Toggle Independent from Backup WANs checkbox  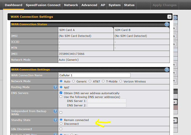[61, 112]
